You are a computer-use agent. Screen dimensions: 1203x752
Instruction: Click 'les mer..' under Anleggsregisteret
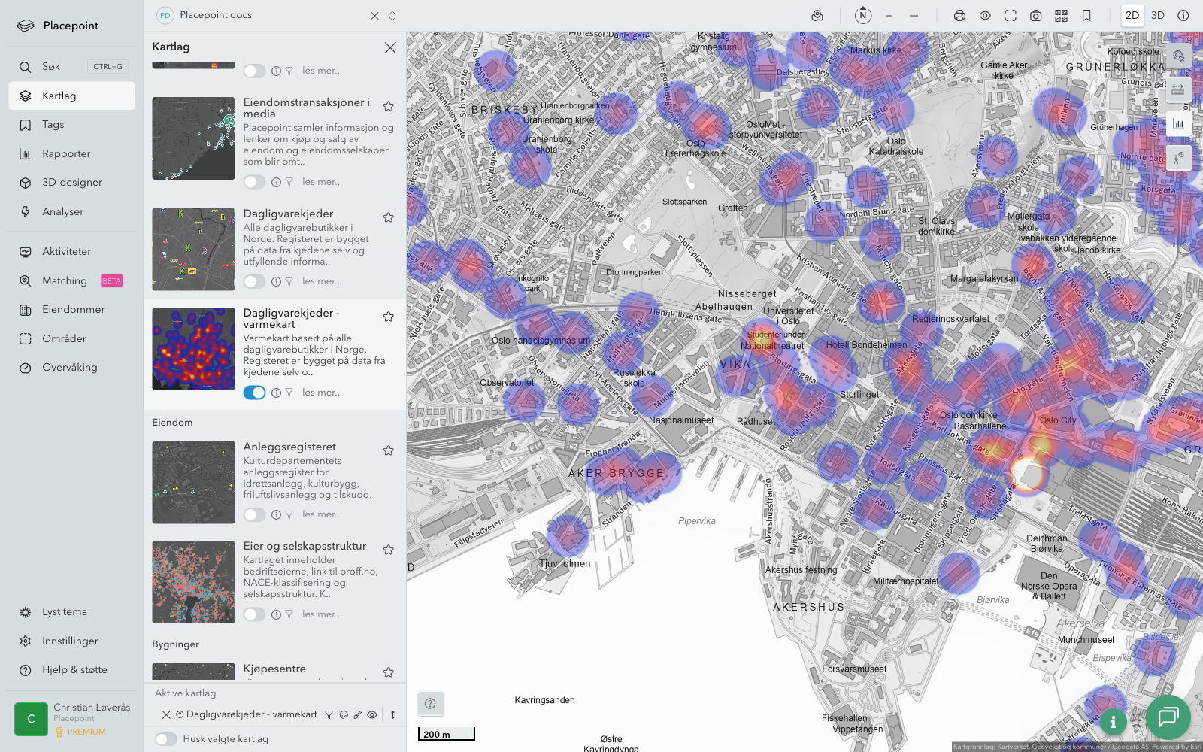coord(321,514)
